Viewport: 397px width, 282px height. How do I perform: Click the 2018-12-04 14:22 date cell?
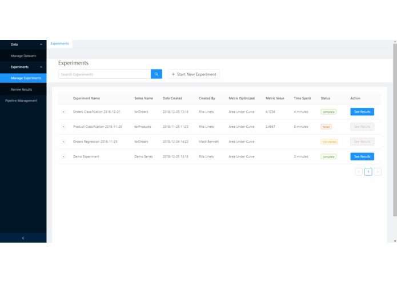coord(175,142)
